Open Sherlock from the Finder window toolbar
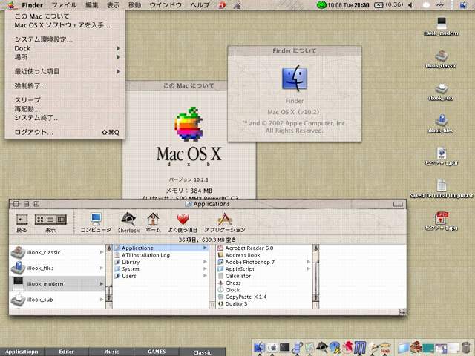Viewport: 475px width, 356px height. [x=128, y=222]
